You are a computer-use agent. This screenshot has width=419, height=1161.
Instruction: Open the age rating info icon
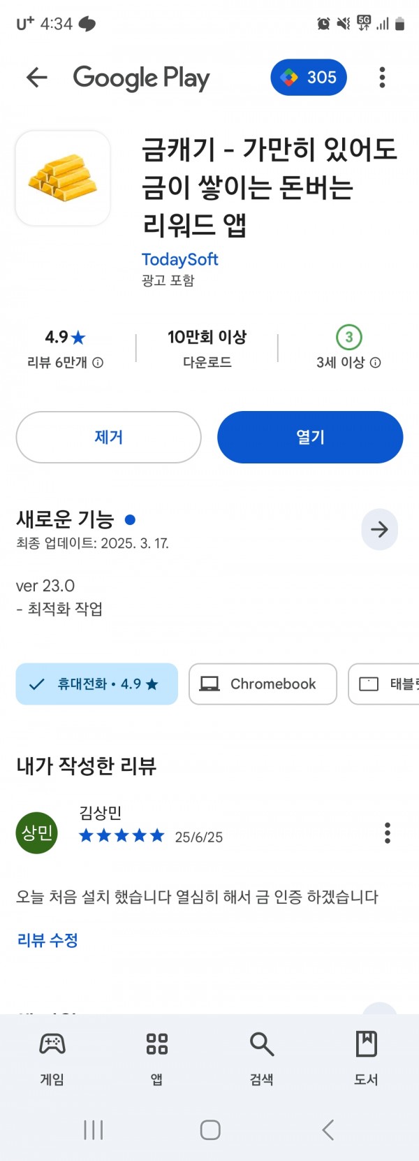click(x=376, y=363)
